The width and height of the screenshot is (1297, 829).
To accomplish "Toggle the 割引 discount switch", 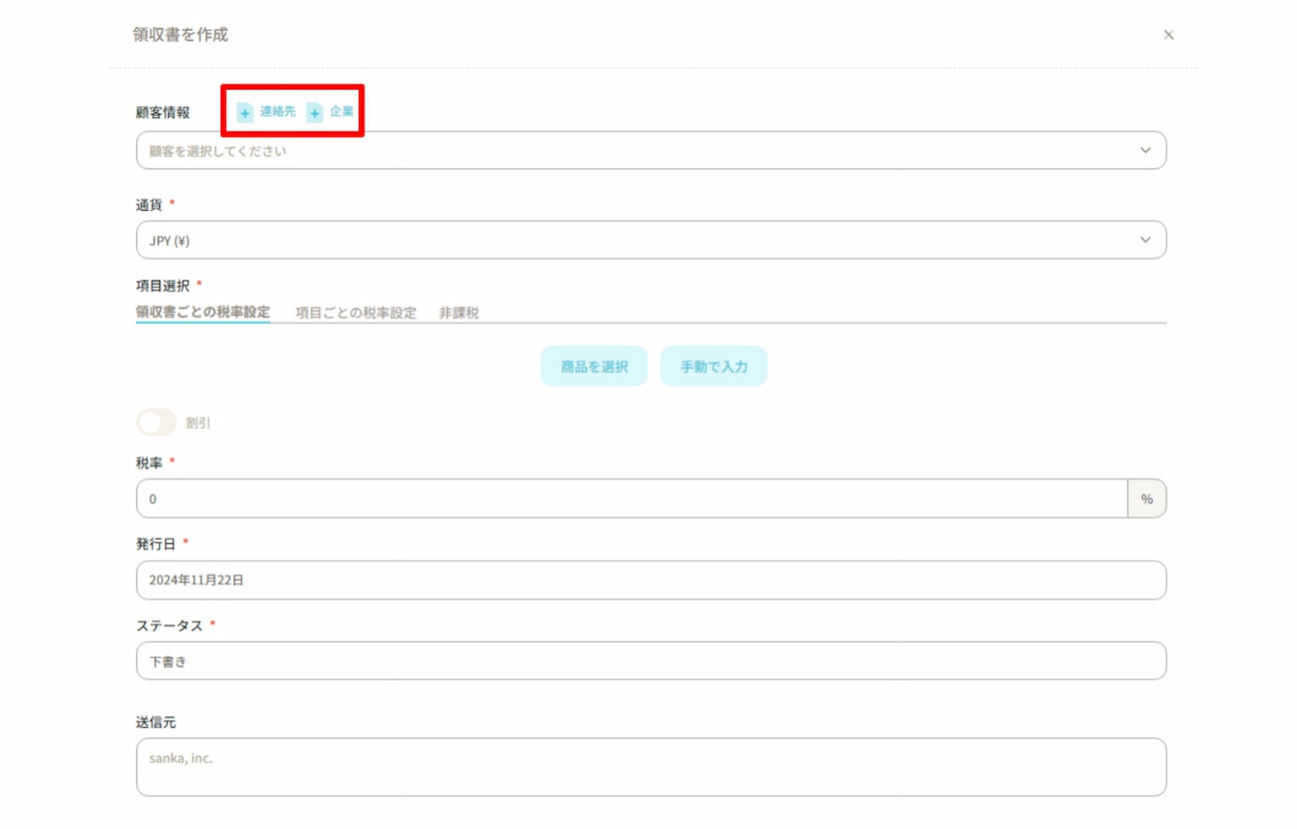I will 157,423.
